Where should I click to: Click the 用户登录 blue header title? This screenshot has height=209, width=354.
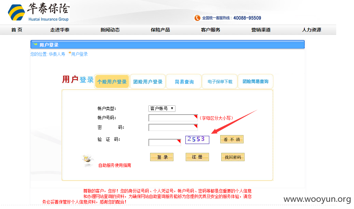(x=49, y=45)
